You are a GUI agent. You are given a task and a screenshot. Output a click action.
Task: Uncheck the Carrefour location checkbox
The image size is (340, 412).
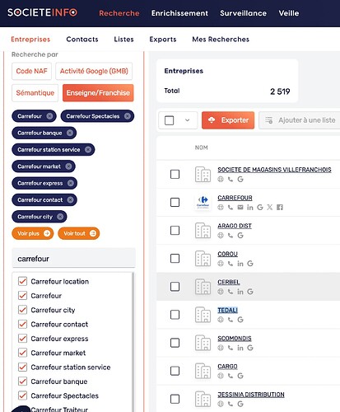pyautogui.click(x=22, y=281)
